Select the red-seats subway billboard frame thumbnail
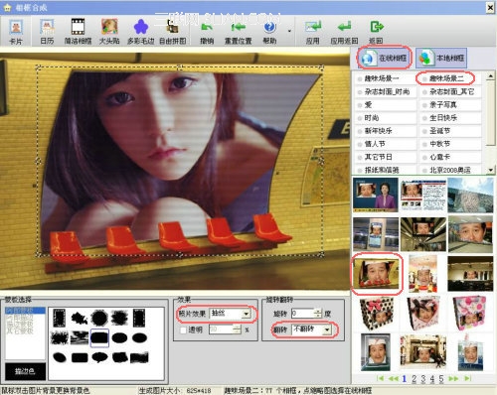Image resolution: width=497 pixels, height=395 pixels. (377, 273)
